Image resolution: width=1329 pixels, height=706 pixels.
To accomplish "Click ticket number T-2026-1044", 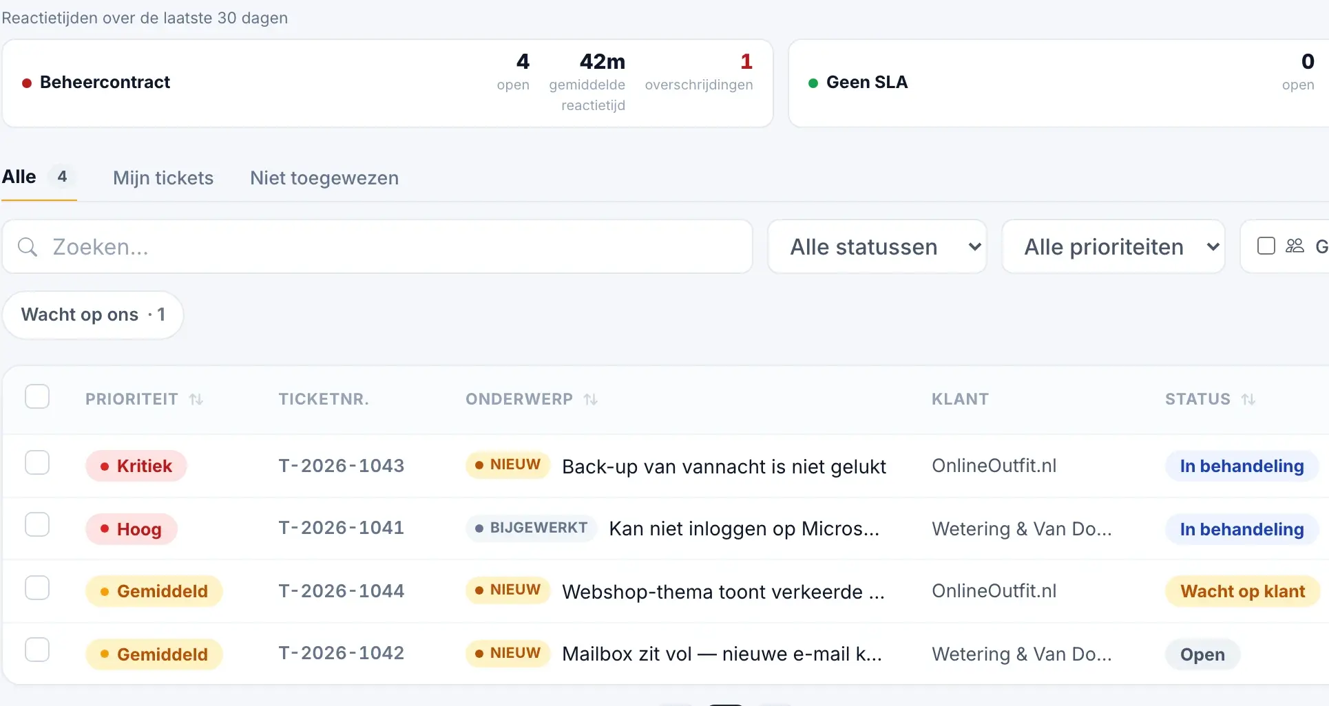I will (342, 591).
